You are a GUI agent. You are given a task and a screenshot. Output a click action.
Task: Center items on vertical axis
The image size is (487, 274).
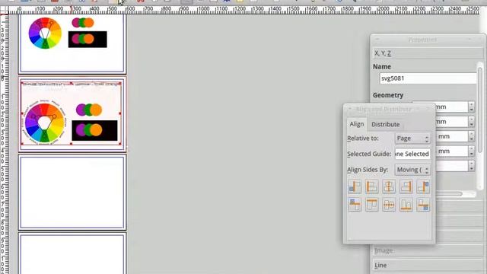point(389,186)
